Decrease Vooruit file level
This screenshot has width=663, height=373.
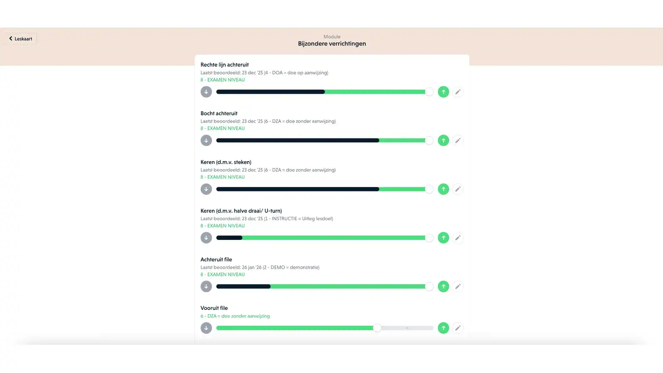206,328
